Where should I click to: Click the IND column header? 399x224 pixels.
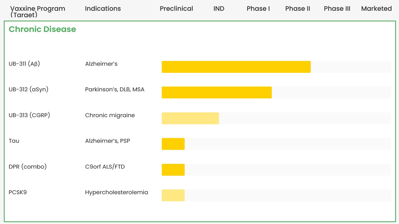[x=219, y=9]
